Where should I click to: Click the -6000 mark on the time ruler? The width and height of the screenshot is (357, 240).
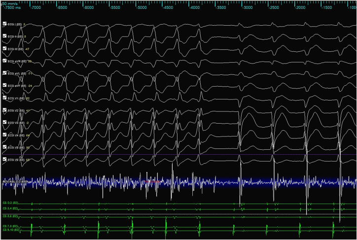(89, 7)
